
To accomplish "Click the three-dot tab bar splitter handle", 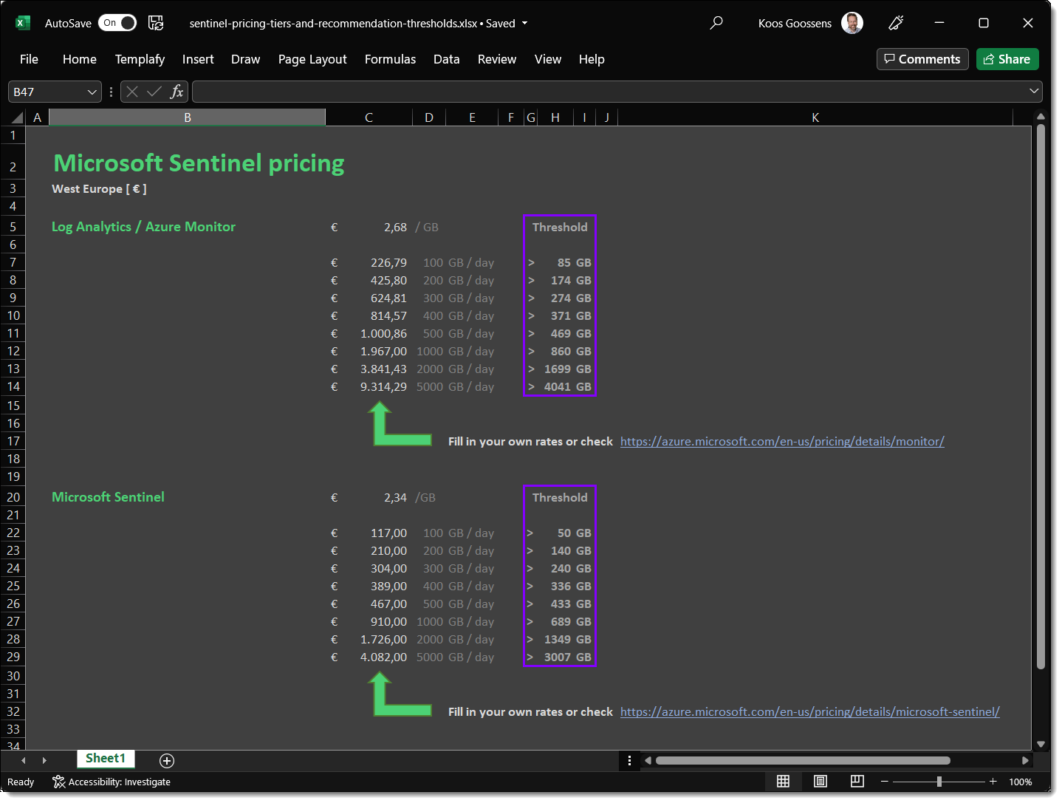I will pos(629,760).
